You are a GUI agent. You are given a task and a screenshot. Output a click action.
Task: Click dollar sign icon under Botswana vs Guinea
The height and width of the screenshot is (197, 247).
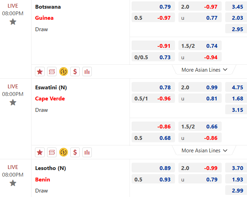75,72
